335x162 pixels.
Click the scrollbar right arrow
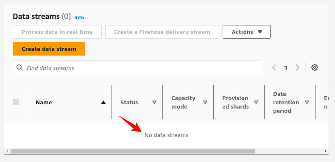(326, 151)
